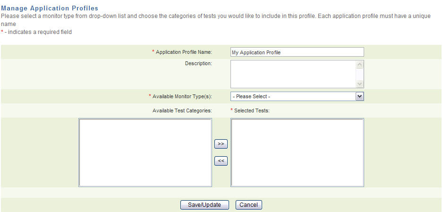
Task: Click inside the Selected Tests list box
Action: [x=297, y=153]
